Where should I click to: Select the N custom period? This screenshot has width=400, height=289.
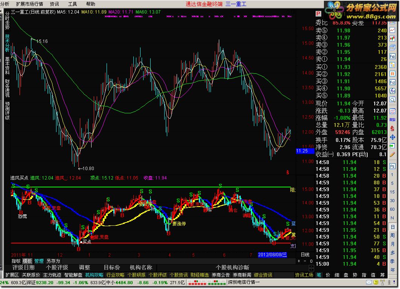(x=392, y=218)
